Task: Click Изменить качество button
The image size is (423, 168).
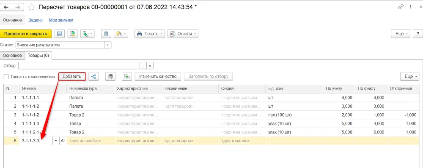Action: 158,77
